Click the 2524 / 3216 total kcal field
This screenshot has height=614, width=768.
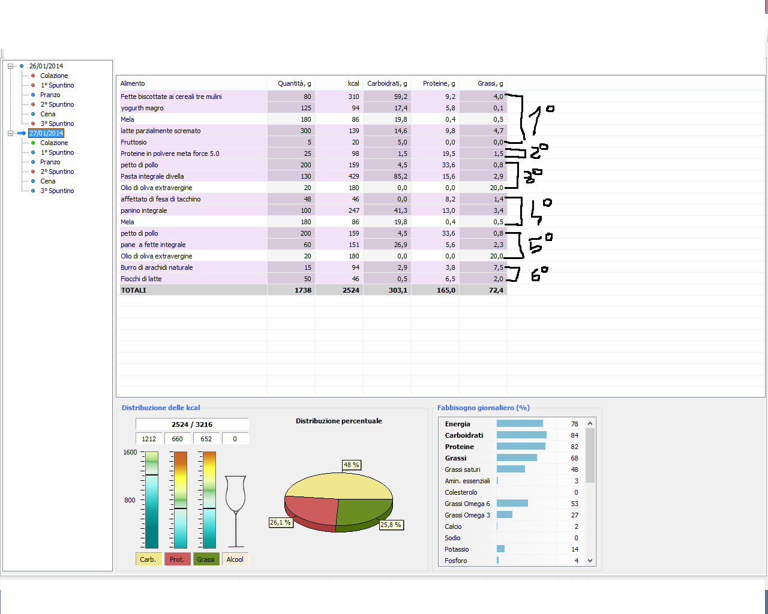tap(192, 425)
